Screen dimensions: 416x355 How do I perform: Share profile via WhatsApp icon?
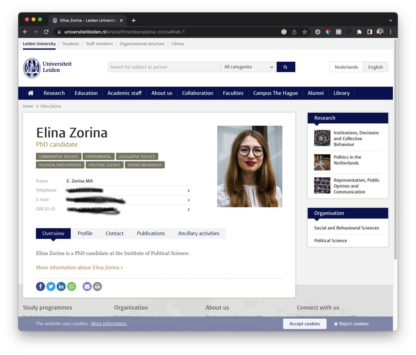(x=71, y=286)
